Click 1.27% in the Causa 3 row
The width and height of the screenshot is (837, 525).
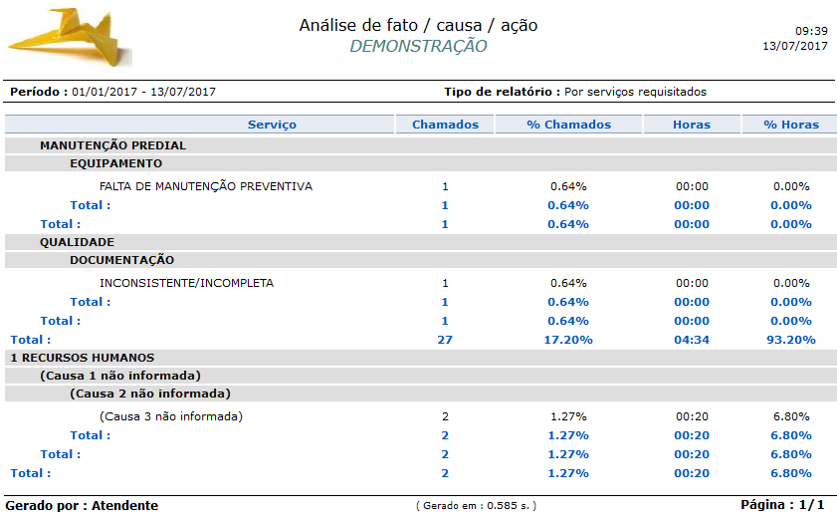click(x=568, y=416)
